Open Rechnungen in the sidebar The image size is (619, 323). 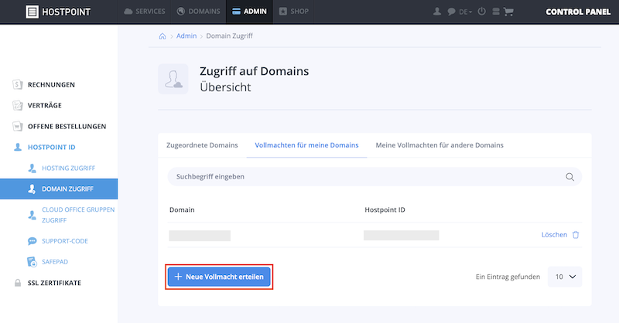tap(51, 84)
